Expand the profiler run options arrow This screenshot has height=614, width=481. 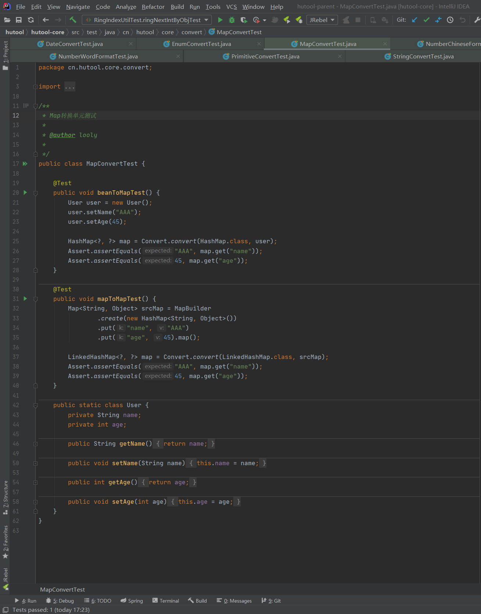point(265,20)
